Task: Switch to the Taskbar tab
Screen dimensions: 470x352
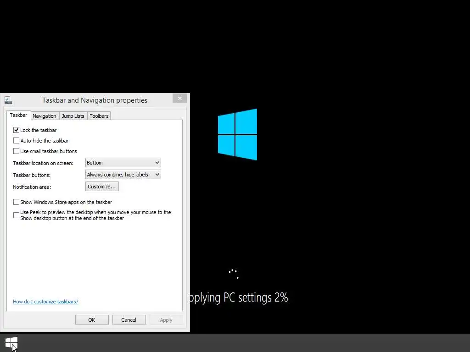Action: pos(18,115)
